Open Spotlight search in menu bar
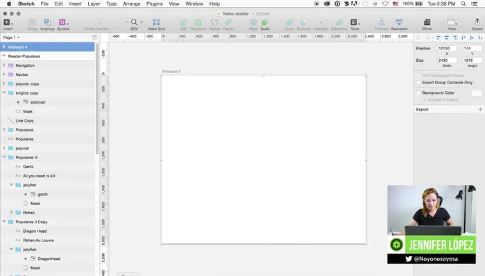 (463, 3)
